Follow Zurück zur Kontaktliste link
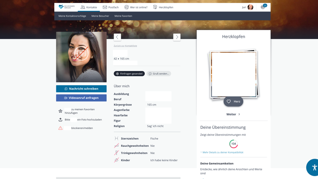Screen dimensions: 318x179 (125, 46)
